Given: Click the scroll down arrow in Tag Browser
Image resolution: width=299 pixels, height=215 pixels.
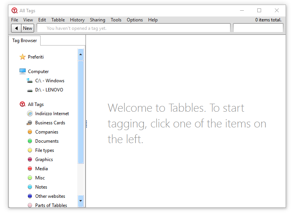Looking at the screenshot, I should pos(81,201).
